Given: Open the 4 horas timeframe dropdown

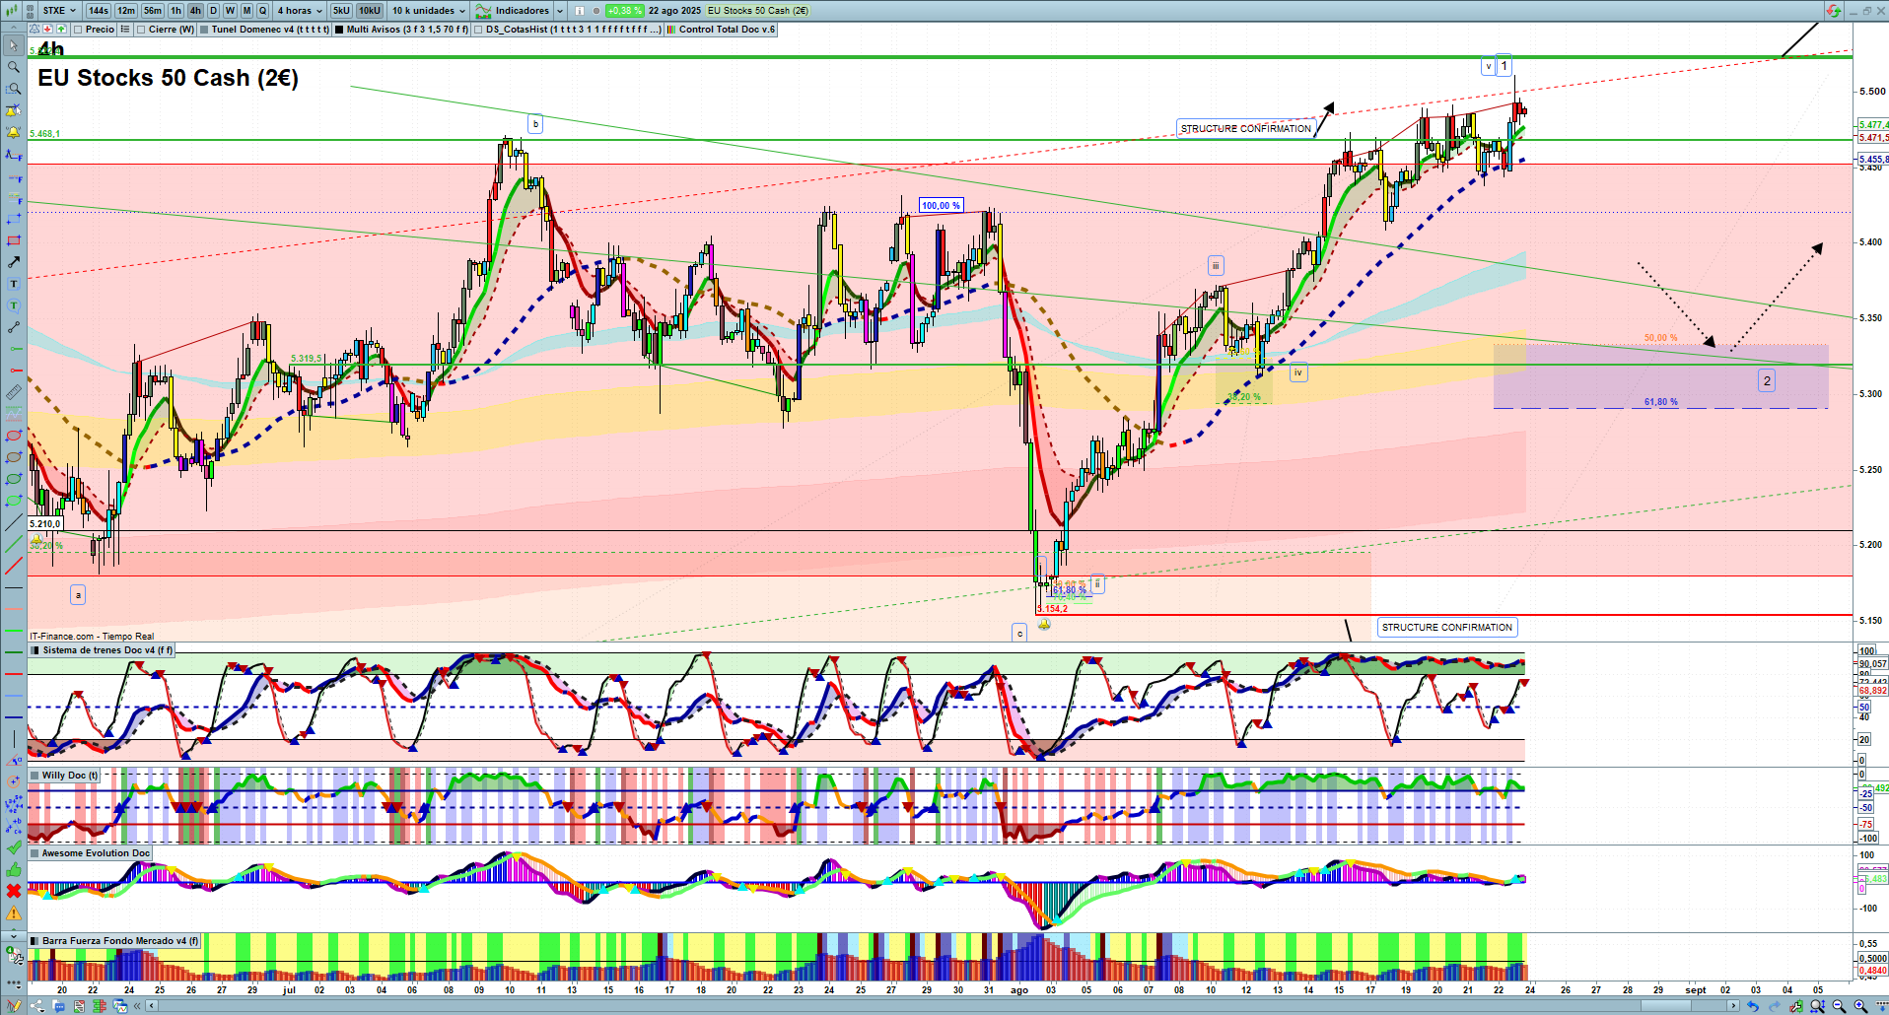Looking at the screenshot, I should click(300, 11).
